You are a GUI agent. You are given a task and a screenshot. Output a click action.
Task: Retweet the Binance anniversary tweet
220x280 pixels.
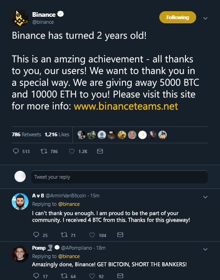click(44, 151)
